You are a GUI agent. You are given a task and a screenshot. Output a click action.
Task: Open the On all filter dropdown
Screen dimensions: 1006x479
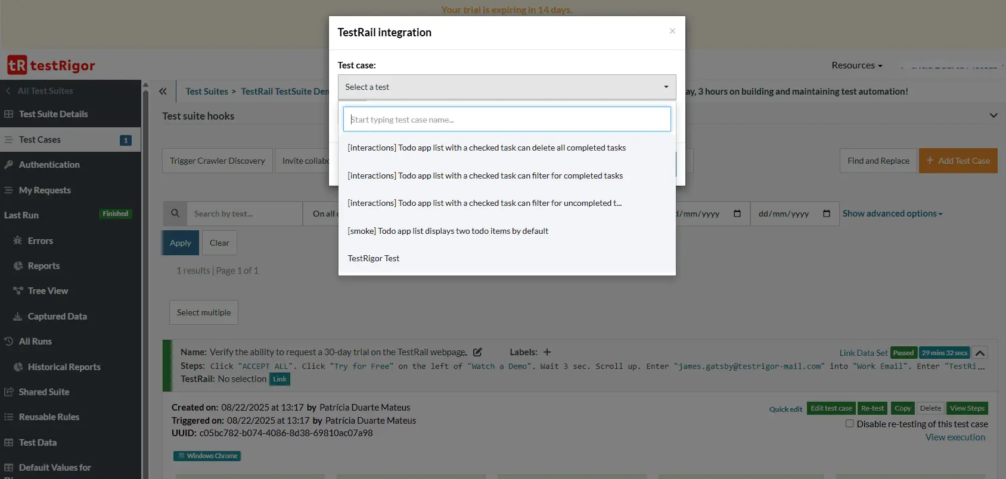pyautogui.click(x=321, y=214)
